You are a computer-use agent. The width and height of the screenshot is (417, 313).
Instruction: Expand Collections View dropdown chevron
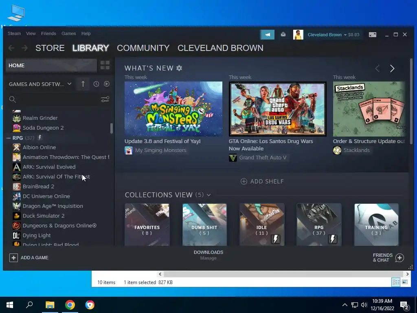pyautogui.click(x=209, y=195)
